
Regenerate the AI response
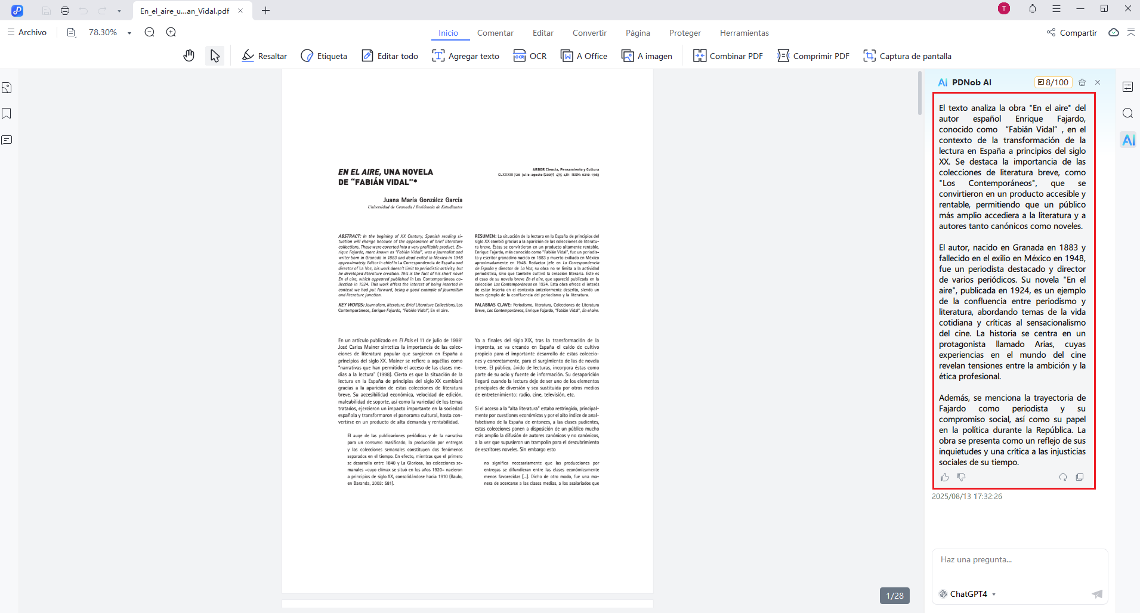click(x=1063, y=477)
